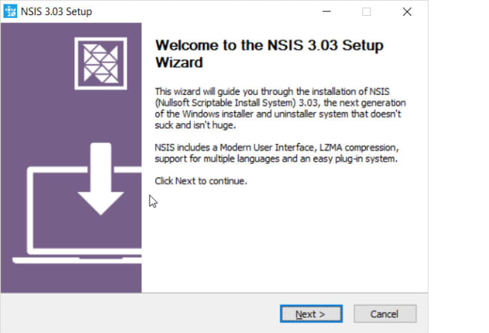The height and width of the screenshot is (333, 489).
Task: Click the 'Welcome to the NSIS 3.03 Setup Wizard' heading
Action: [x=269, y=54]
